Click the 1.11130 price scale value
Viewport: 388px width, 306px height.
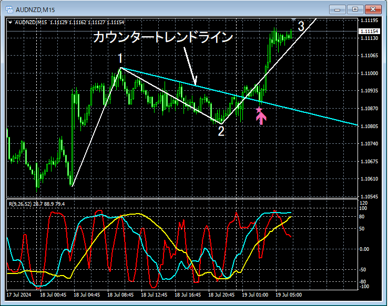pos(370,38)
